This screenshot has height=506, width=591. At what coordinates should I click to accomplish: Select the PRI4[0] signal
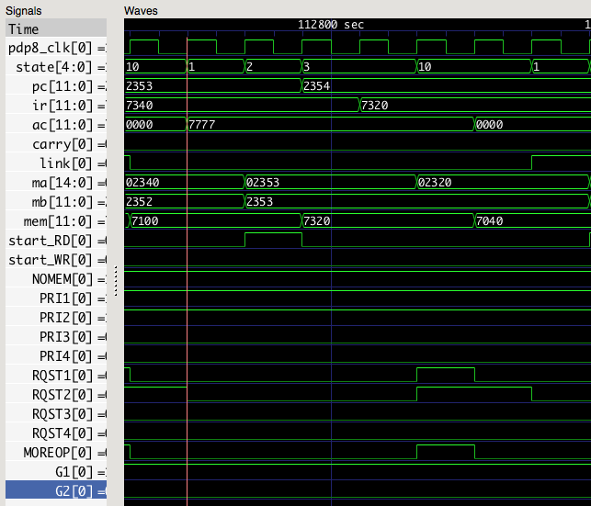56,356
